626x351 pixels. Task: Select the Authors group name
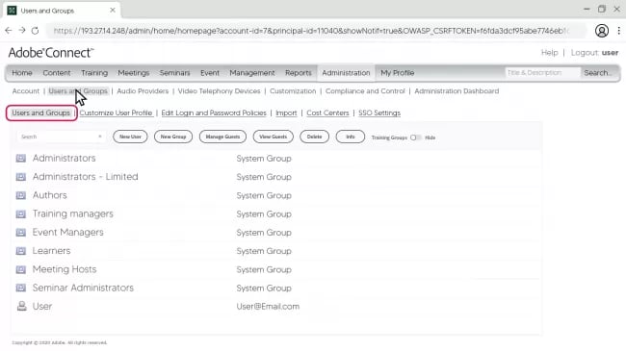click(x=49, y=195)
